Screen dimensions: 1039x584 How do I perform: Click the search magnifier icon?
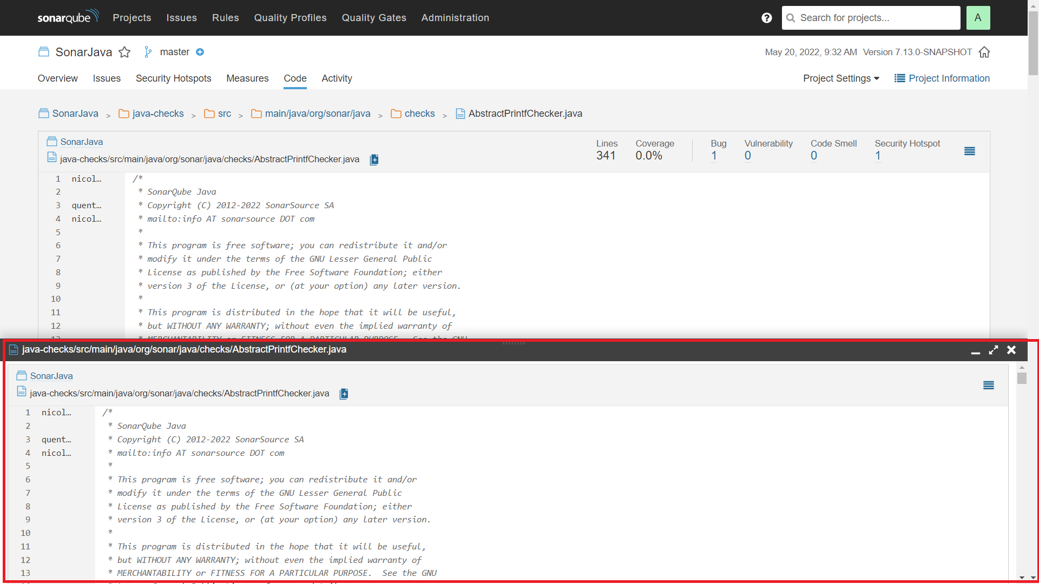click(x=791, y=18)
